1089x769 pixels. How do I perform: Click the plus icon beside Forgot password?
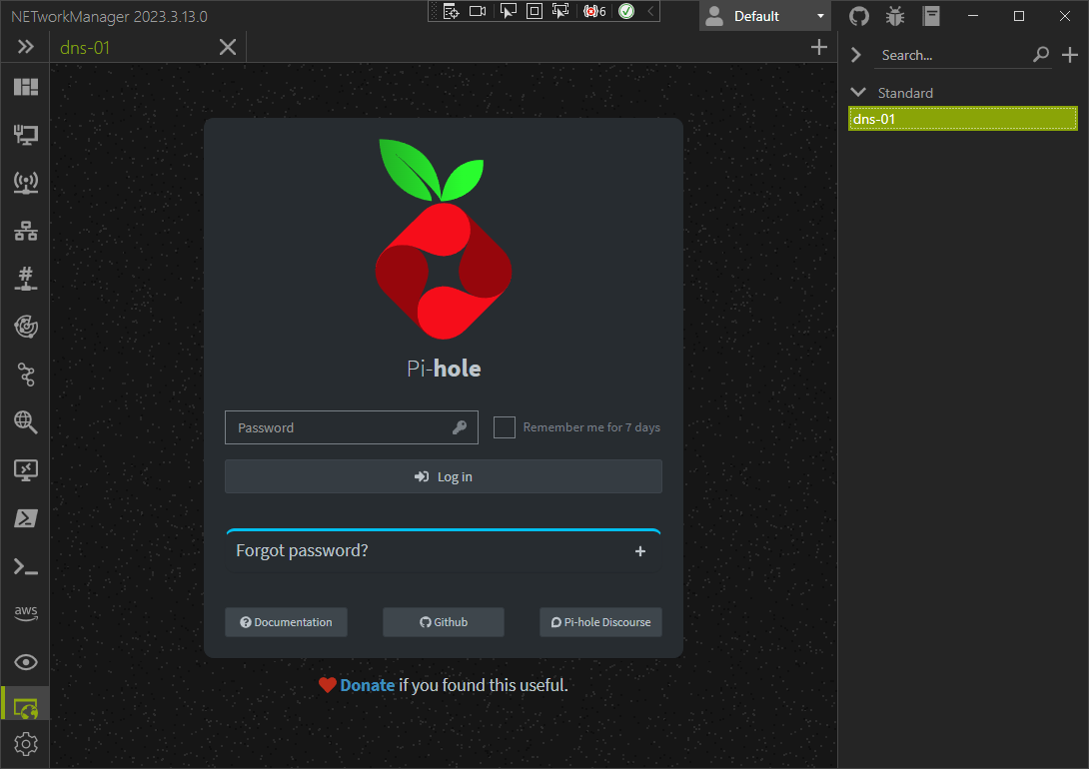[x=640, y=551]
